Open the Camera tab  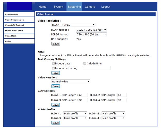90,7
